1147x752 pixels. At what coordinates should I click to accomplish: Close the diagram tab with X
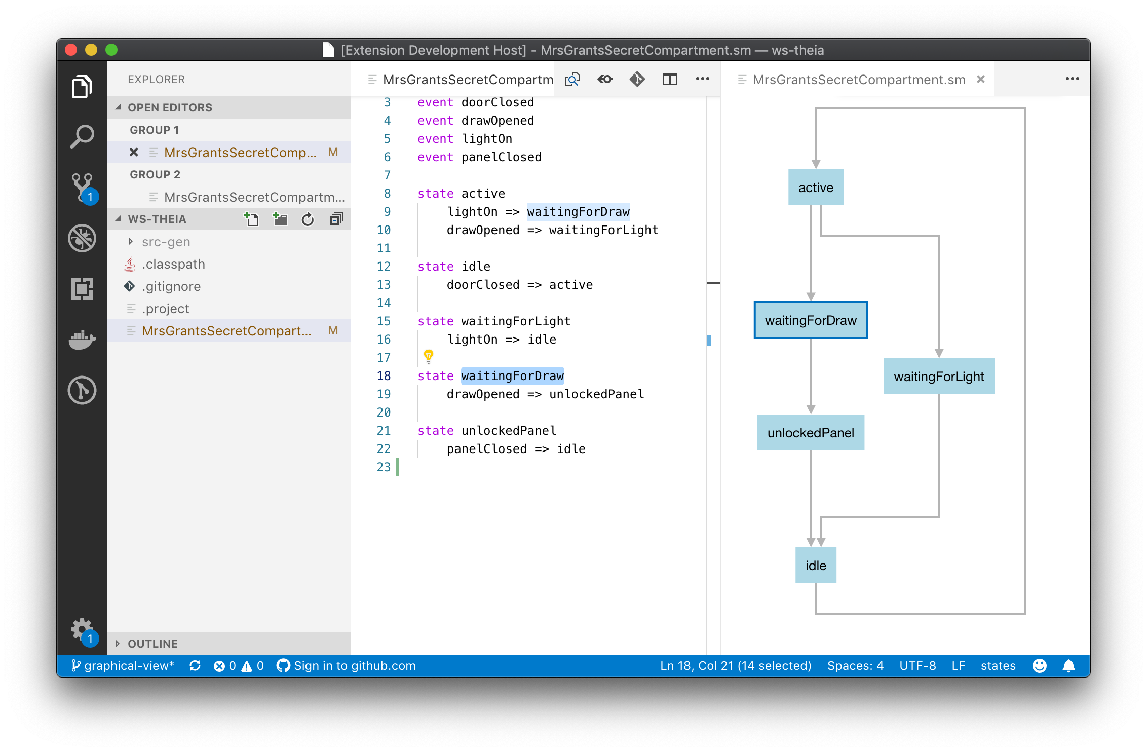pyautogui.click(x=981, y=79)
